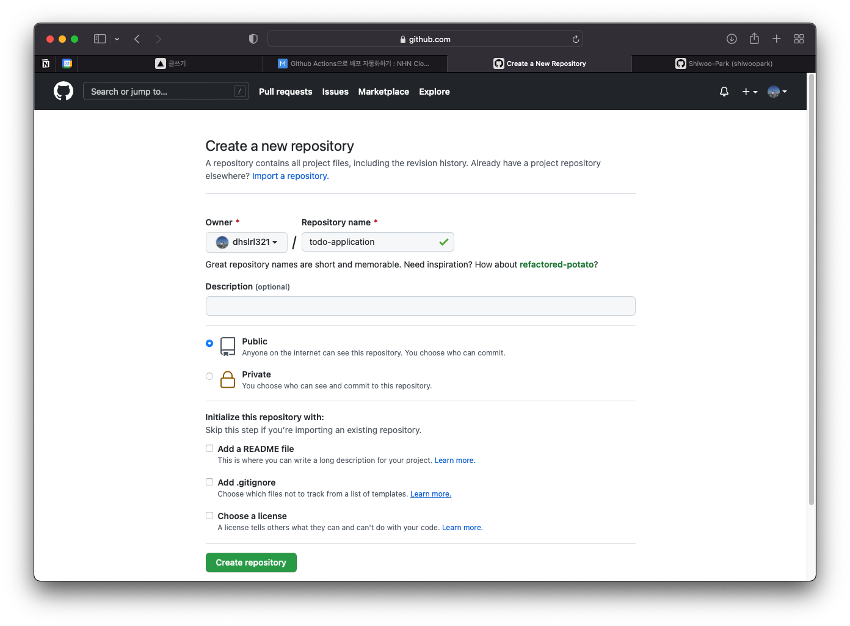The image size is (850, 626).
Task: Check the Add a README file box
Action: click(209, 448)
